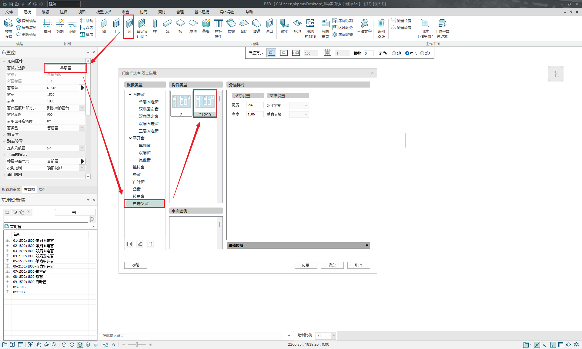Click the delete (trash) icon in the window style library dialog
Screen dimensions: 582x349
point(150,244)
